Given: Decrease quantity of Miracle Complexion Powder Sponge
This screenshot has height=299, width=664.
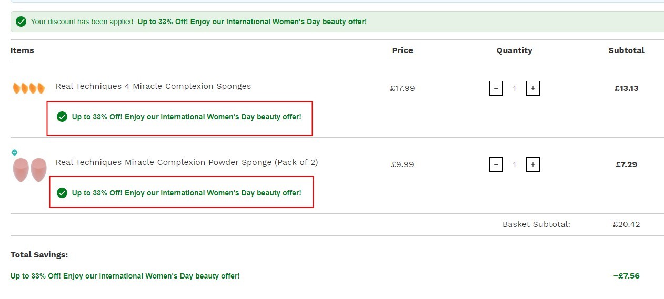Looking at the screenshot, I should (x=496, y=164).
